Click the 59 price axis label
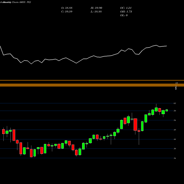Image resolution: width=184 pixels, height=184 pixels. 175,111
